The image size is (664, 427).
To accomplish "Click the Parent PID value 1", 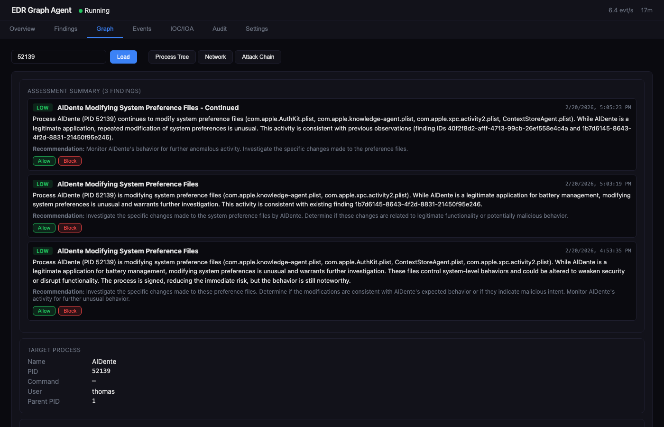I will coord(94,401).
